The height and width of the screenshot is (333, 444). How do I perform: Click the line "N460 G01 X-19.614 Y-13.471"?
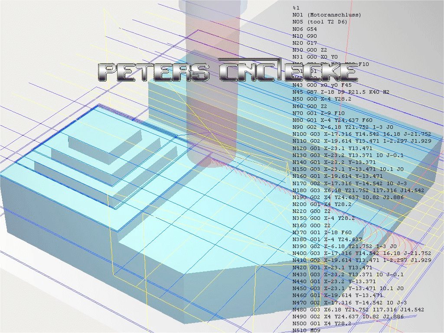[337, 295]
